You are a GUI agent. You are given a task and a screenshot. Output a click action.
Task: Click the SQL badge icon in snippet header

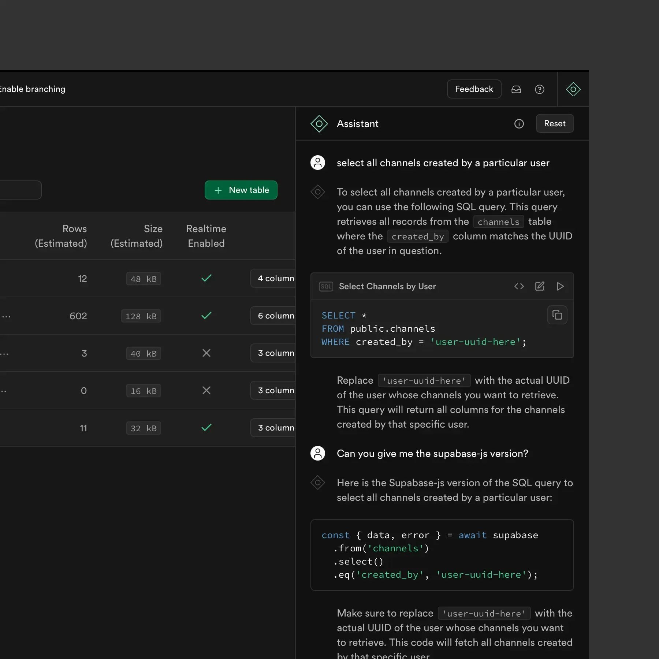tap(326, 286)
